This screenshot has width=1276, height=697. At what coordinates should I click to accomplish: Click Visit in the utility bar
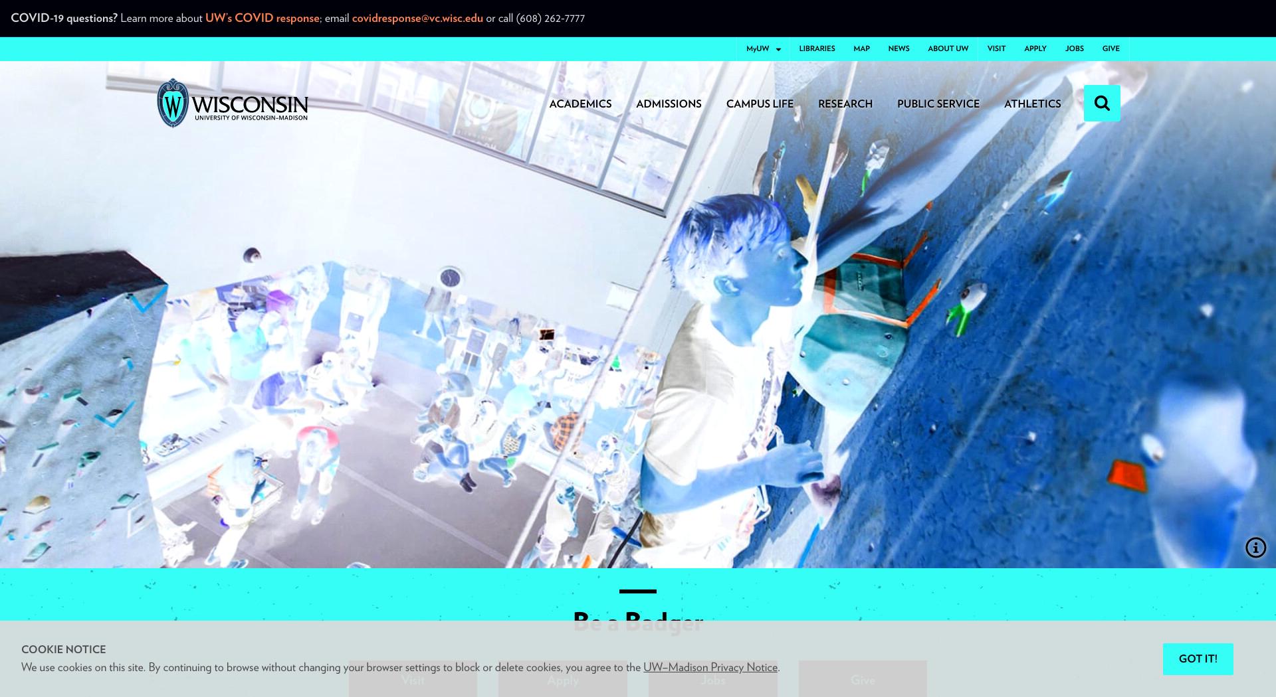point(996,48)
